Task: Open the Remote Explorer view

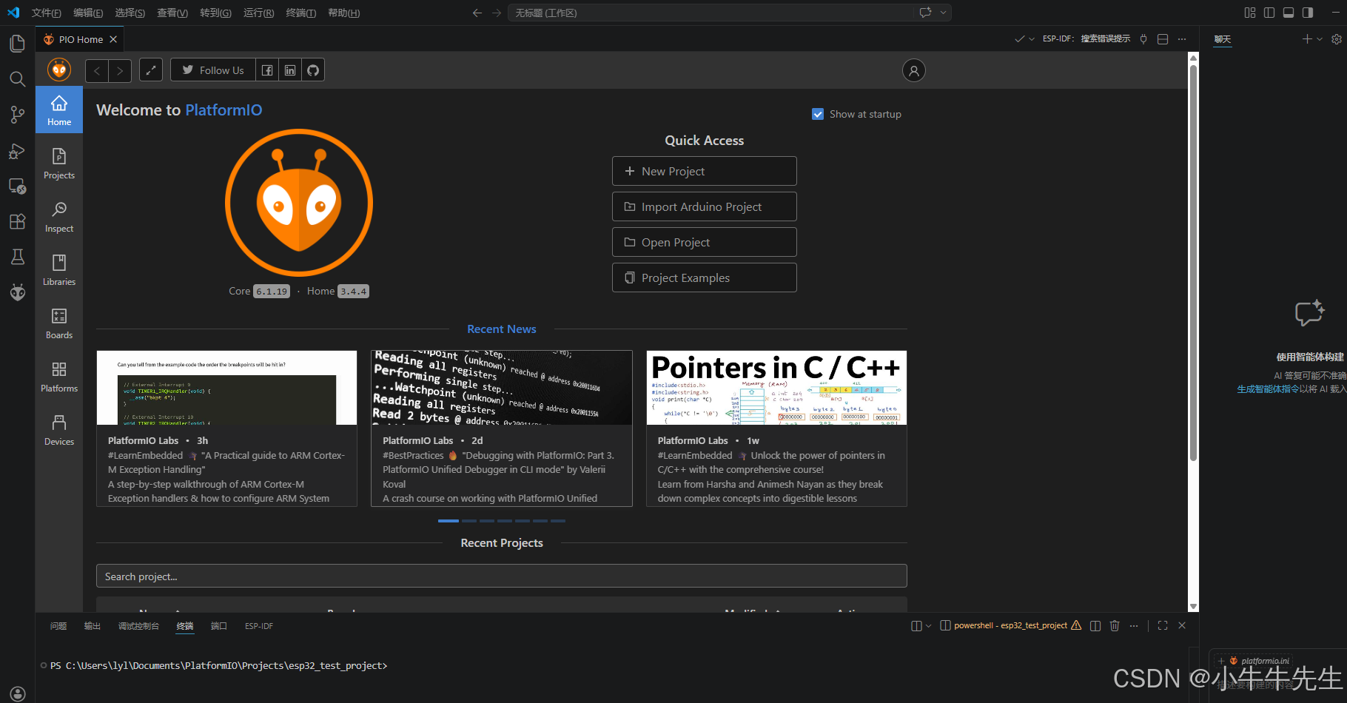Action: coord(17,186)
